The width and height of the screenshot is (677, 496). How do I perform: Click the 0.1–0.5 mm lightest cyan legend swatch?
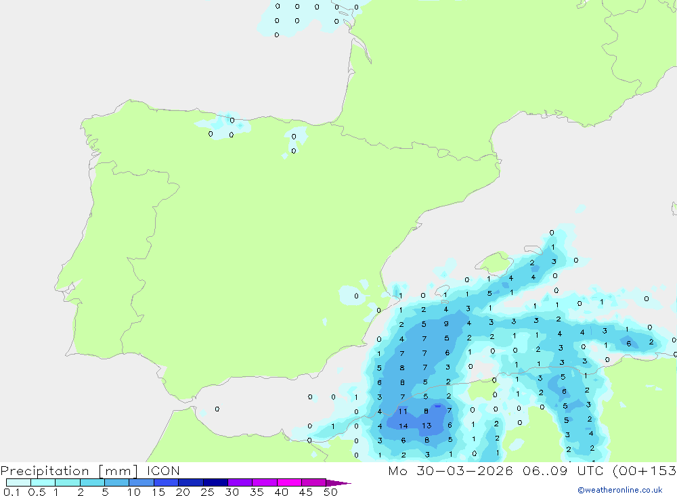18,482
